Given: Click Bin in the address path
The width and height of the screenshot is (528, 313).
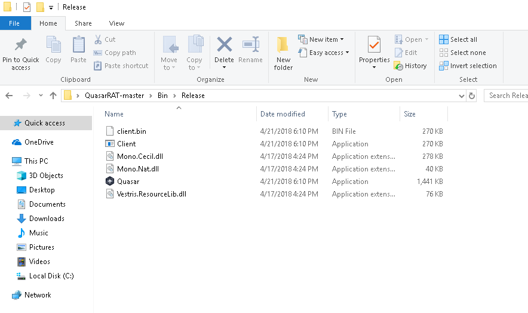Looking at the screenshot, I should (x=162, y=96).
